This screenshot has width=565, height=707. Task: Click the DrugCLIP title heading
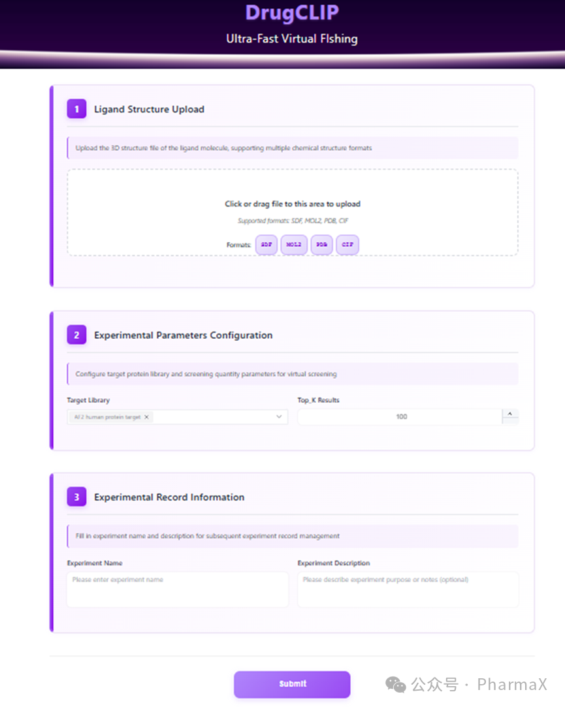pos(292,13)
